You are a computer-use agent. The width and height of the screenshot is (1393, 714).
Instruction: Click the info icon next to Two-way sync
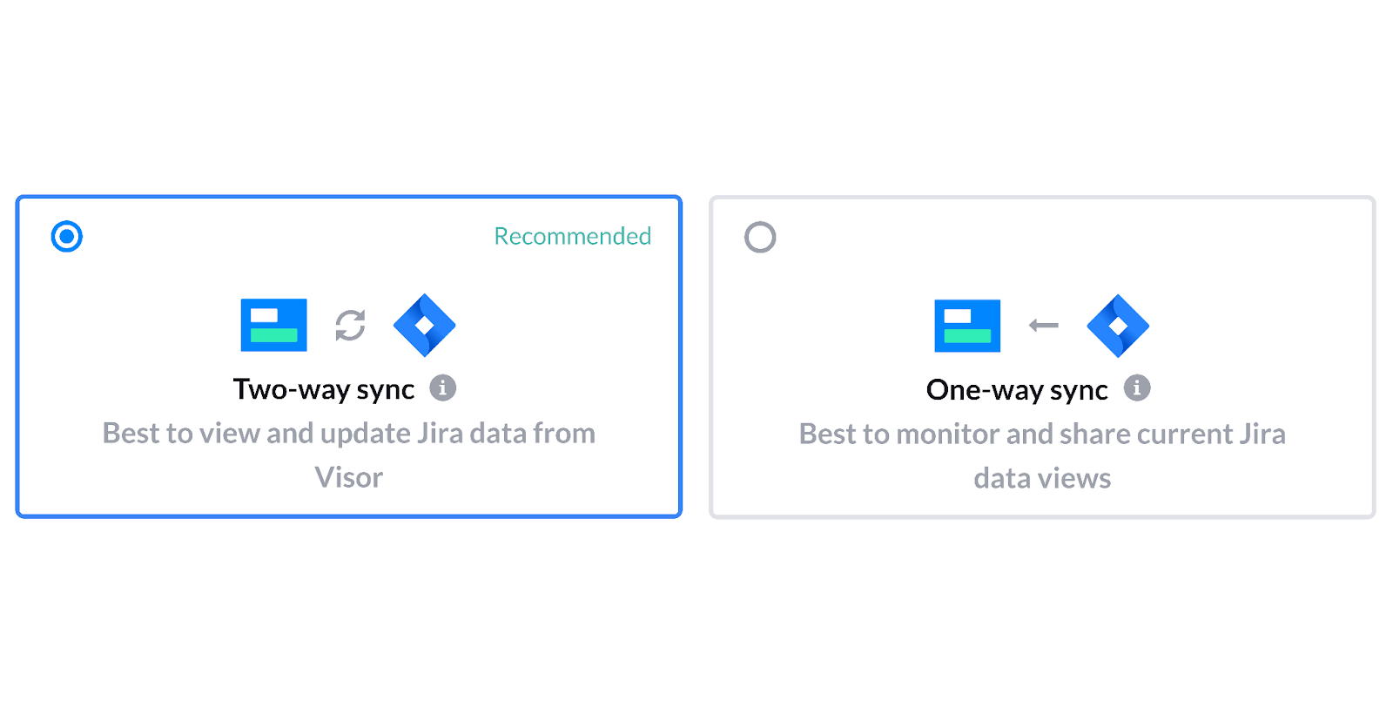445,388
